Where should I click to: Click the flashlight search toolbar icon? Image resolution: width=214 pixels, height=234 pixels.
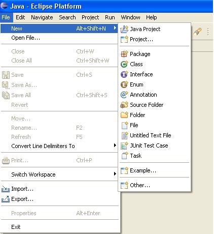(x=197, y=32)
